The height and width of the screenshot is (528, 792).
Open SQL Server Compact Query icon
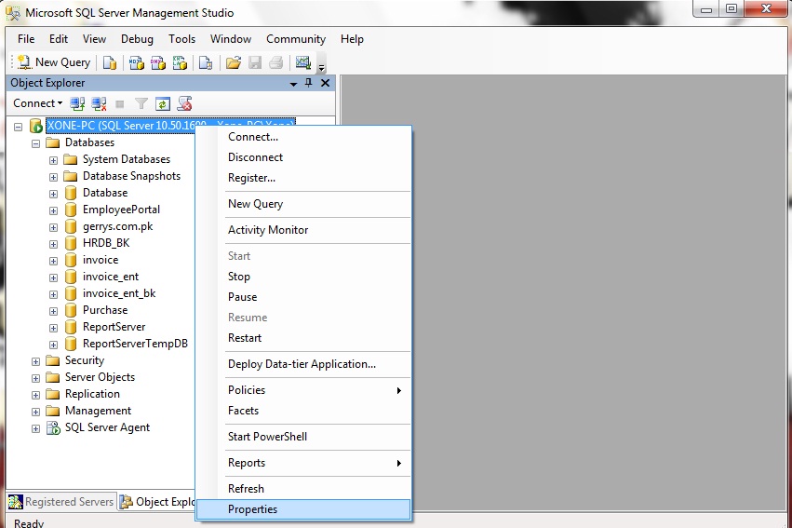click(x=206, y=62)
